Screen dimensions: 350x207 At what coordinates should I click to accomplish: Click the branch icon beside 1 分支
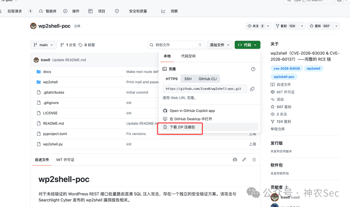tap(62, 45)
